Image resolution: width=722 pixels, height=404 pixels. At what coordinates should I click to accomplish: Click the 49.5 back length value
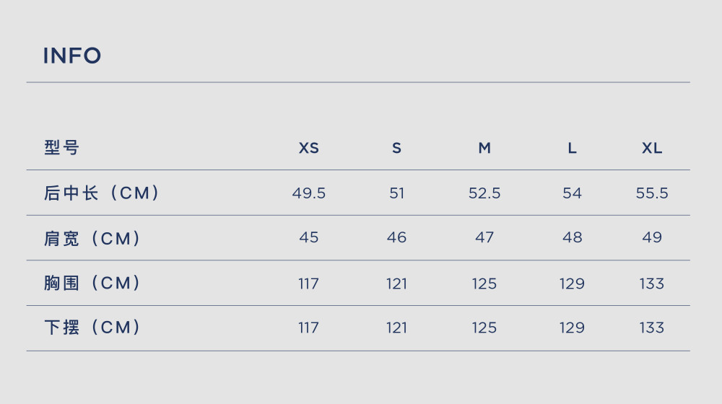pos(308,193)
